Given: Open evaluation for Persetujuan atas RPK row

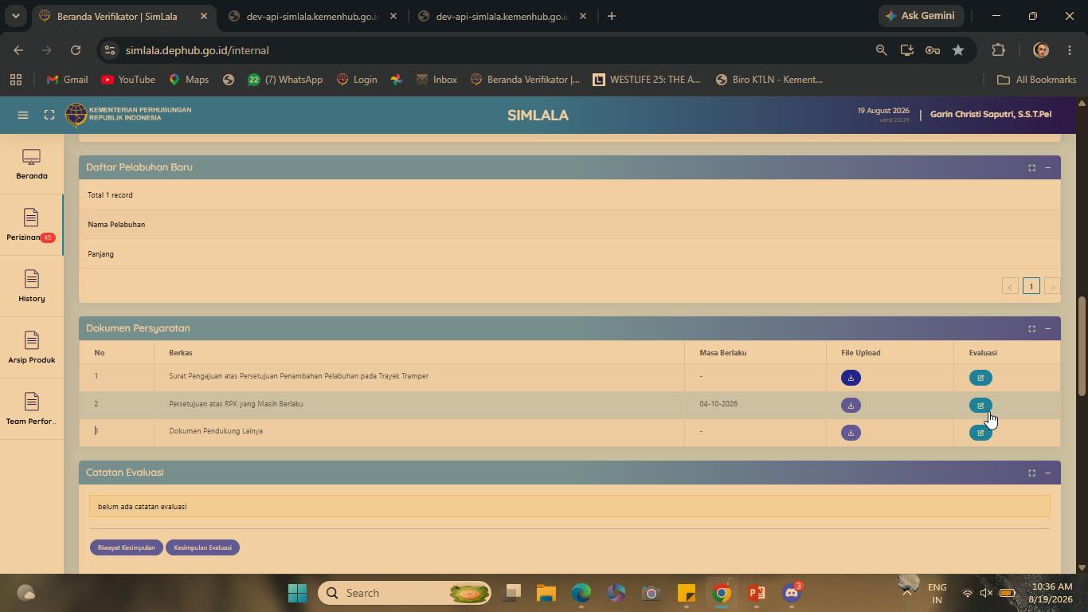Looking at the screenshot, I should (x=980, y=406).
